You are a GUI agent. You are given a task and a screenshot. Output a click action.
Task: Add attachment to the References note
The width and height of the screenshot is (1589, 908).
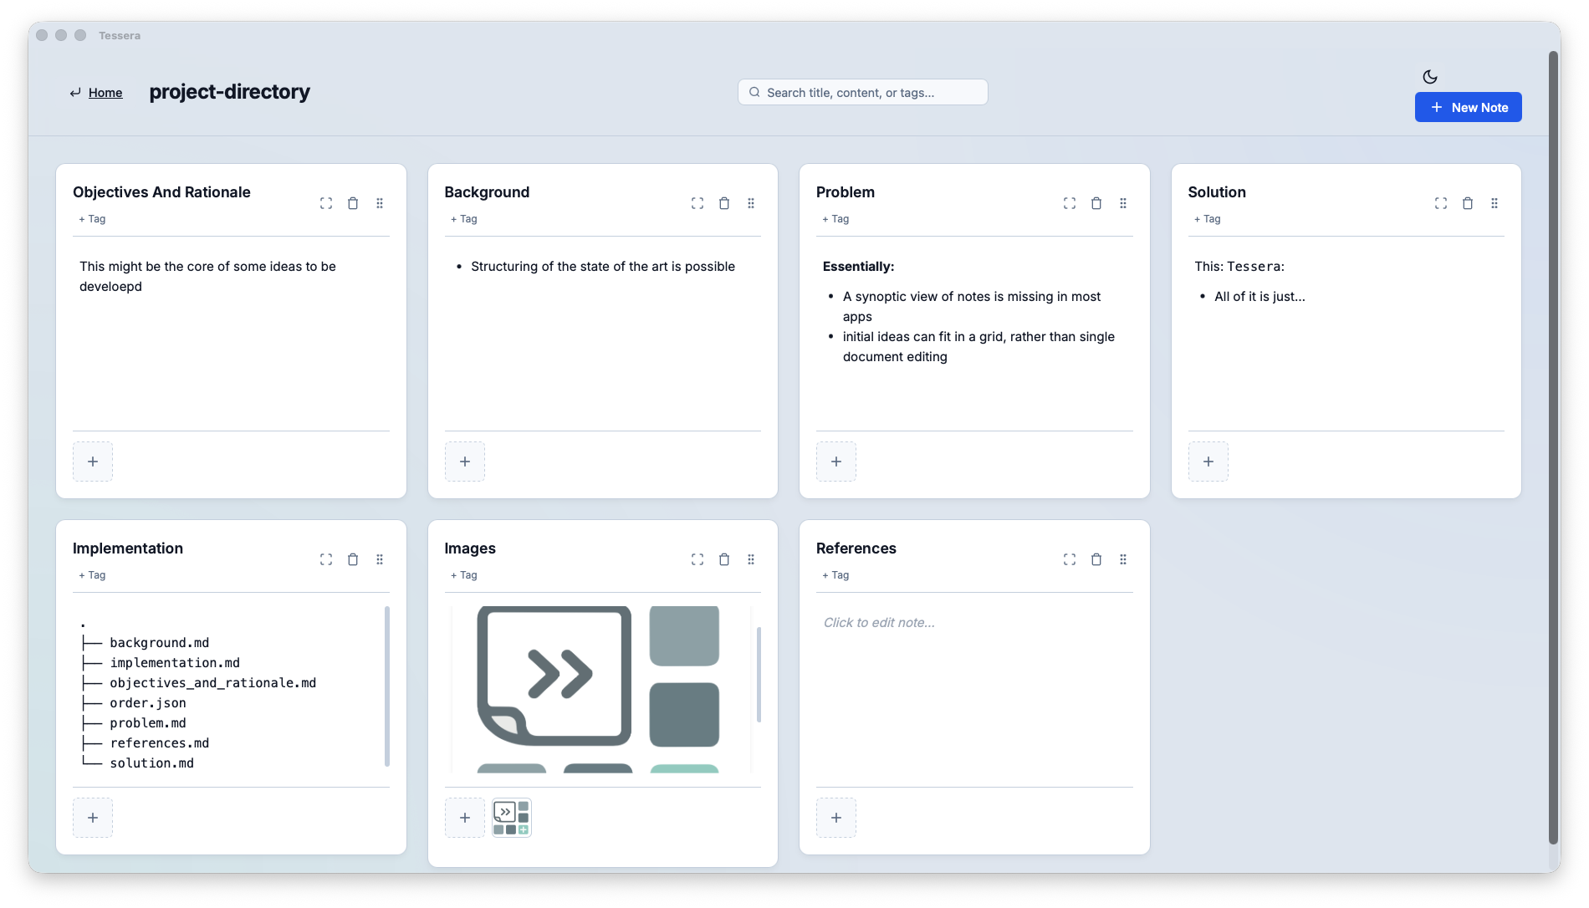tap(836, 818)
